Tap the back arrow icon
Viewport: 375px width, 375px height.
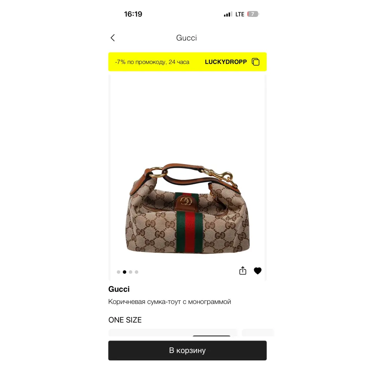[113, 38]
